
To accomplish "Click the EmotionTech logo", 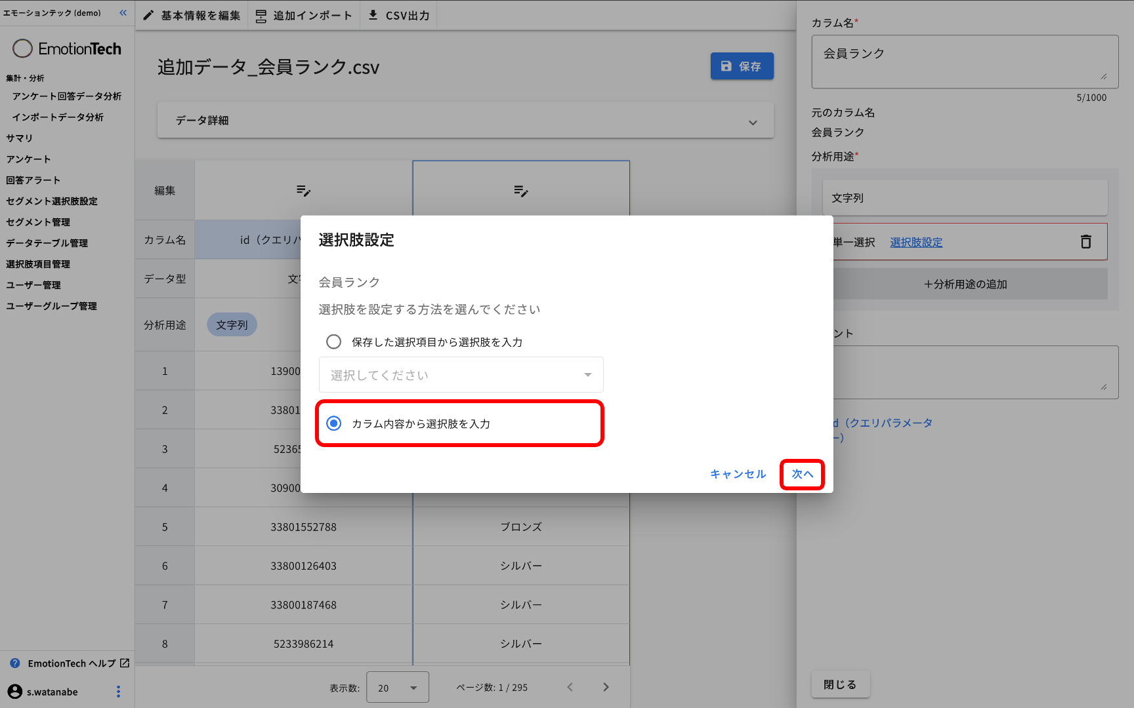I will click(67, 49).
